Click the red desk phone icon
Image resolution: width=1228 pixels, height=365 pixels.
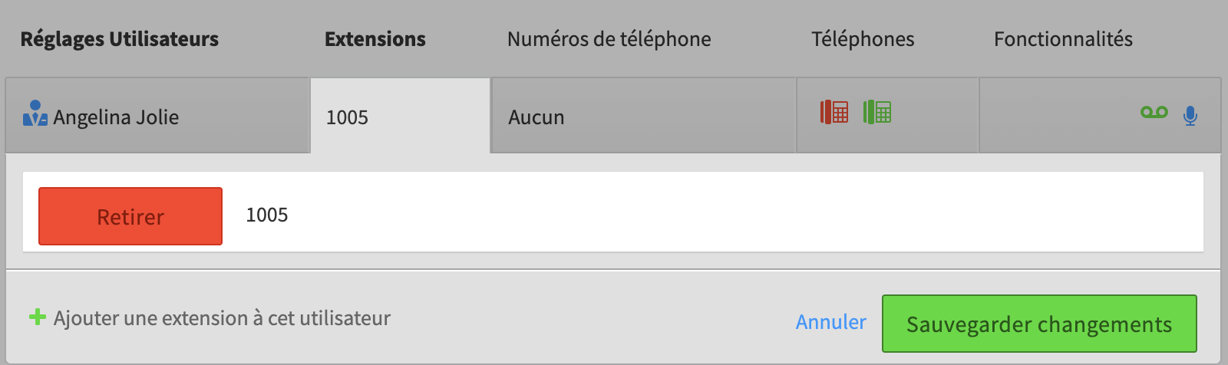click(x=834, y=112)
